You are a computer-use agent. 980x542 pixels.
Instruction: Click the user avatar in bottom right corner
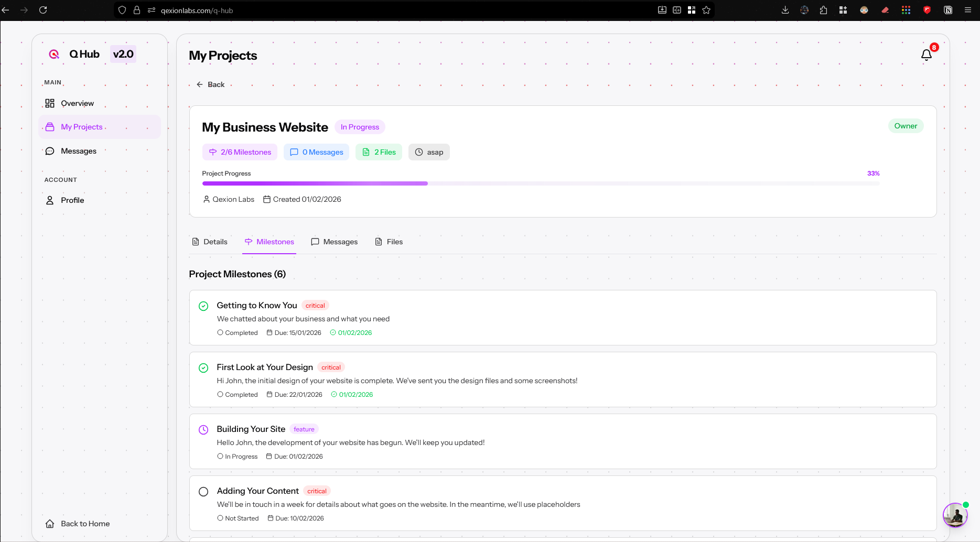coord(955,515)
